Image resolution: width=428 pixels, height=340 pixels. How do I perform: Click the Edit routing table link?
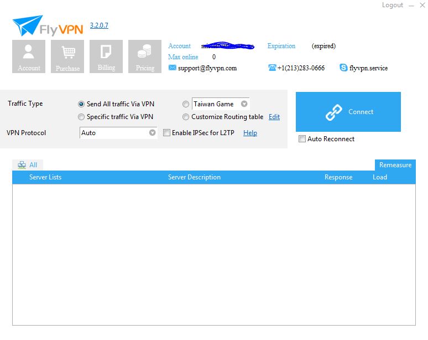click(274, 117)
